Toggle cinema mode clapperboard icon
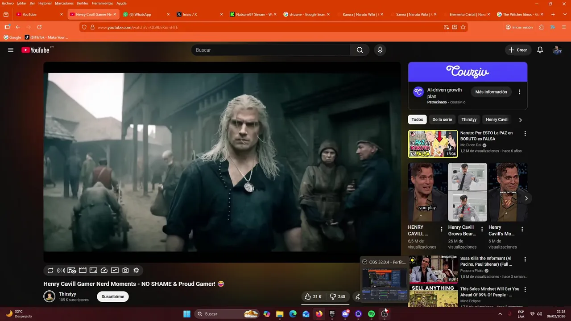The width and height of the screenshot is (571, 321). (x=83, y=270)
